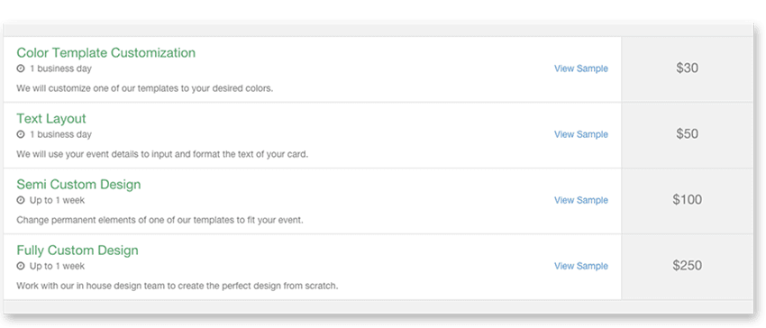This screenshot has height=328, width=766.
Task: Choose the $50 price cell
Action: pyautogui.click(x=687, y=135)
